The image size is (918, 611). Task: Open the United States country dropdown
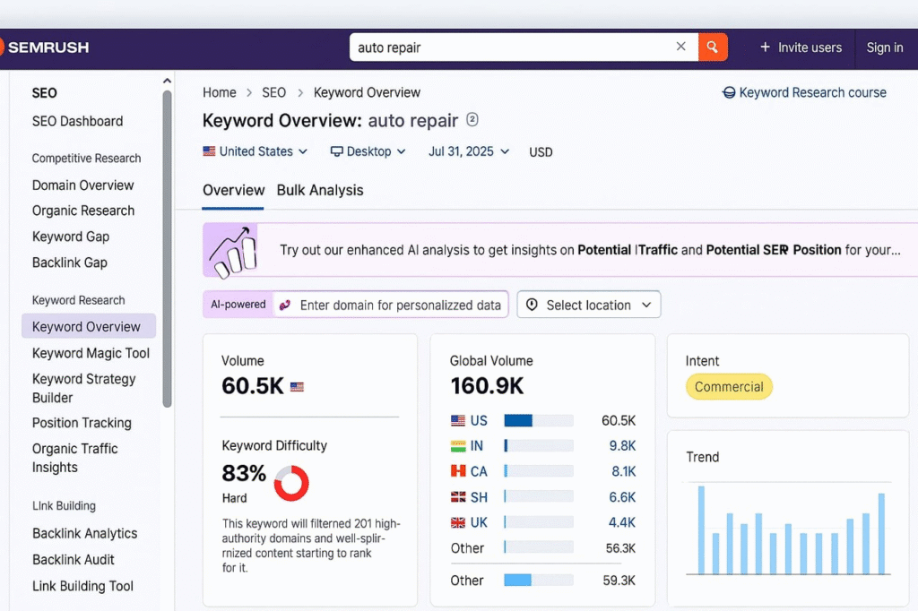[x=255, y=151]
